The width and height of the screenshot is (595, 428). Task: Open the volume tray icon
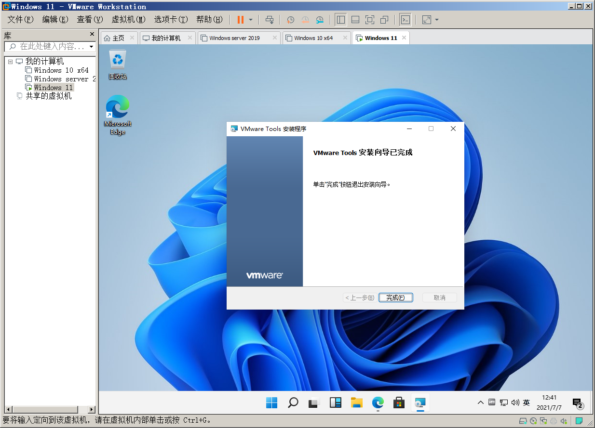pos(515,402)
